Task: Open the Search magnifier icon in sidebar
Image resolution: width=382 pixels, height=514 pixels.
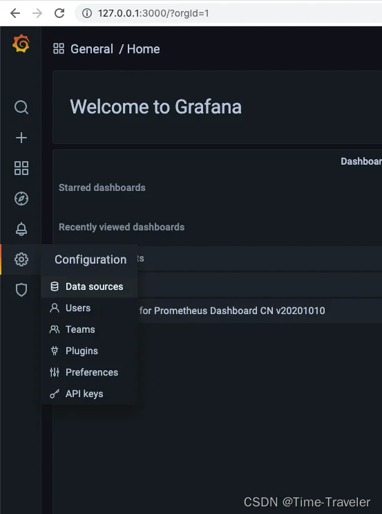Action: pyautogui.click(x=21, y=107)
